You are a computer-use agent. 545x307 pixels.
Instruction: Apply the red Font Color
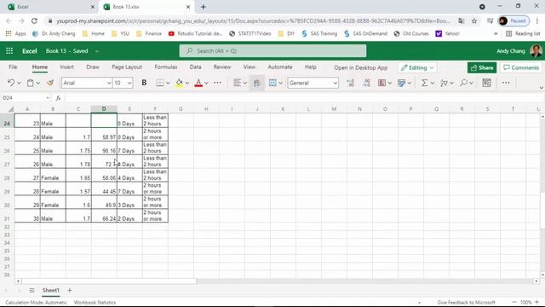[x=198, y=83]
